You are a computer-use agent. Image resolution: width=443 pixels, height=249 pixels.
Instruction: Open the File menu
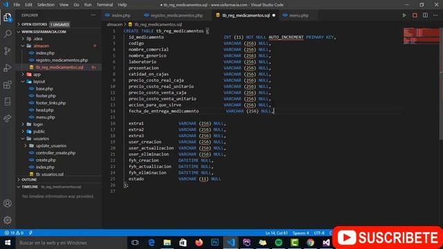pyautogui.click(x=17, y=5)
